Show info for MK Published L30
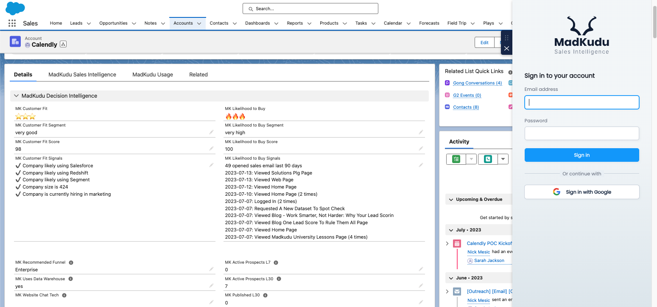The width and height of the screenshot is (657, 307). [265, 295]
